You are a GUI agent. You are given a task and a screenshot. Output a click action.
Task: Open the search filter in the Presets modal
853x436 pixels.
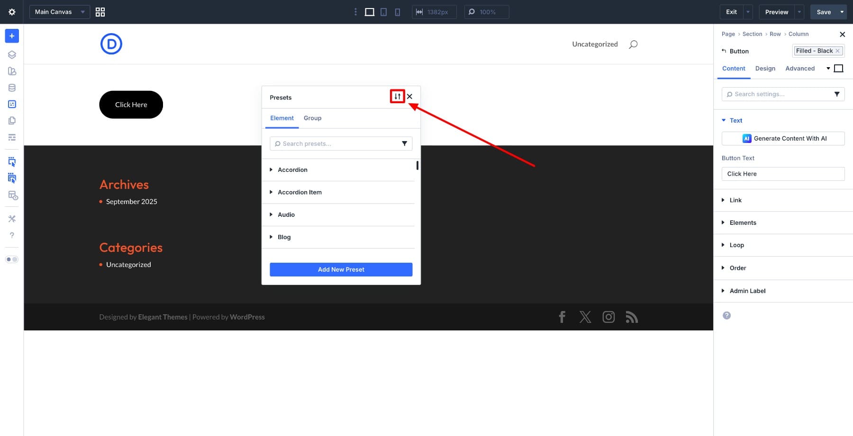click(404, 143)
